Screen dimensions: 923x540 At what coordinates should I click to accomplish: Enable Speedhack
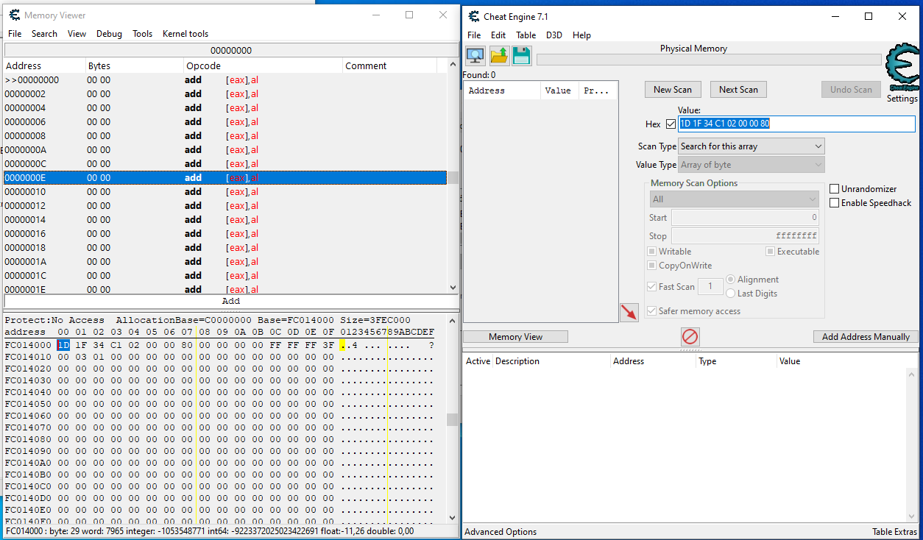point(837,202)
